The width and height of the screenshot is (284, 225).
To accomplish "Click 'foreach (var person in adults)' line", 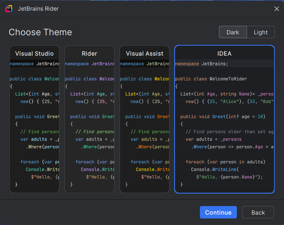I will [225, 162].
